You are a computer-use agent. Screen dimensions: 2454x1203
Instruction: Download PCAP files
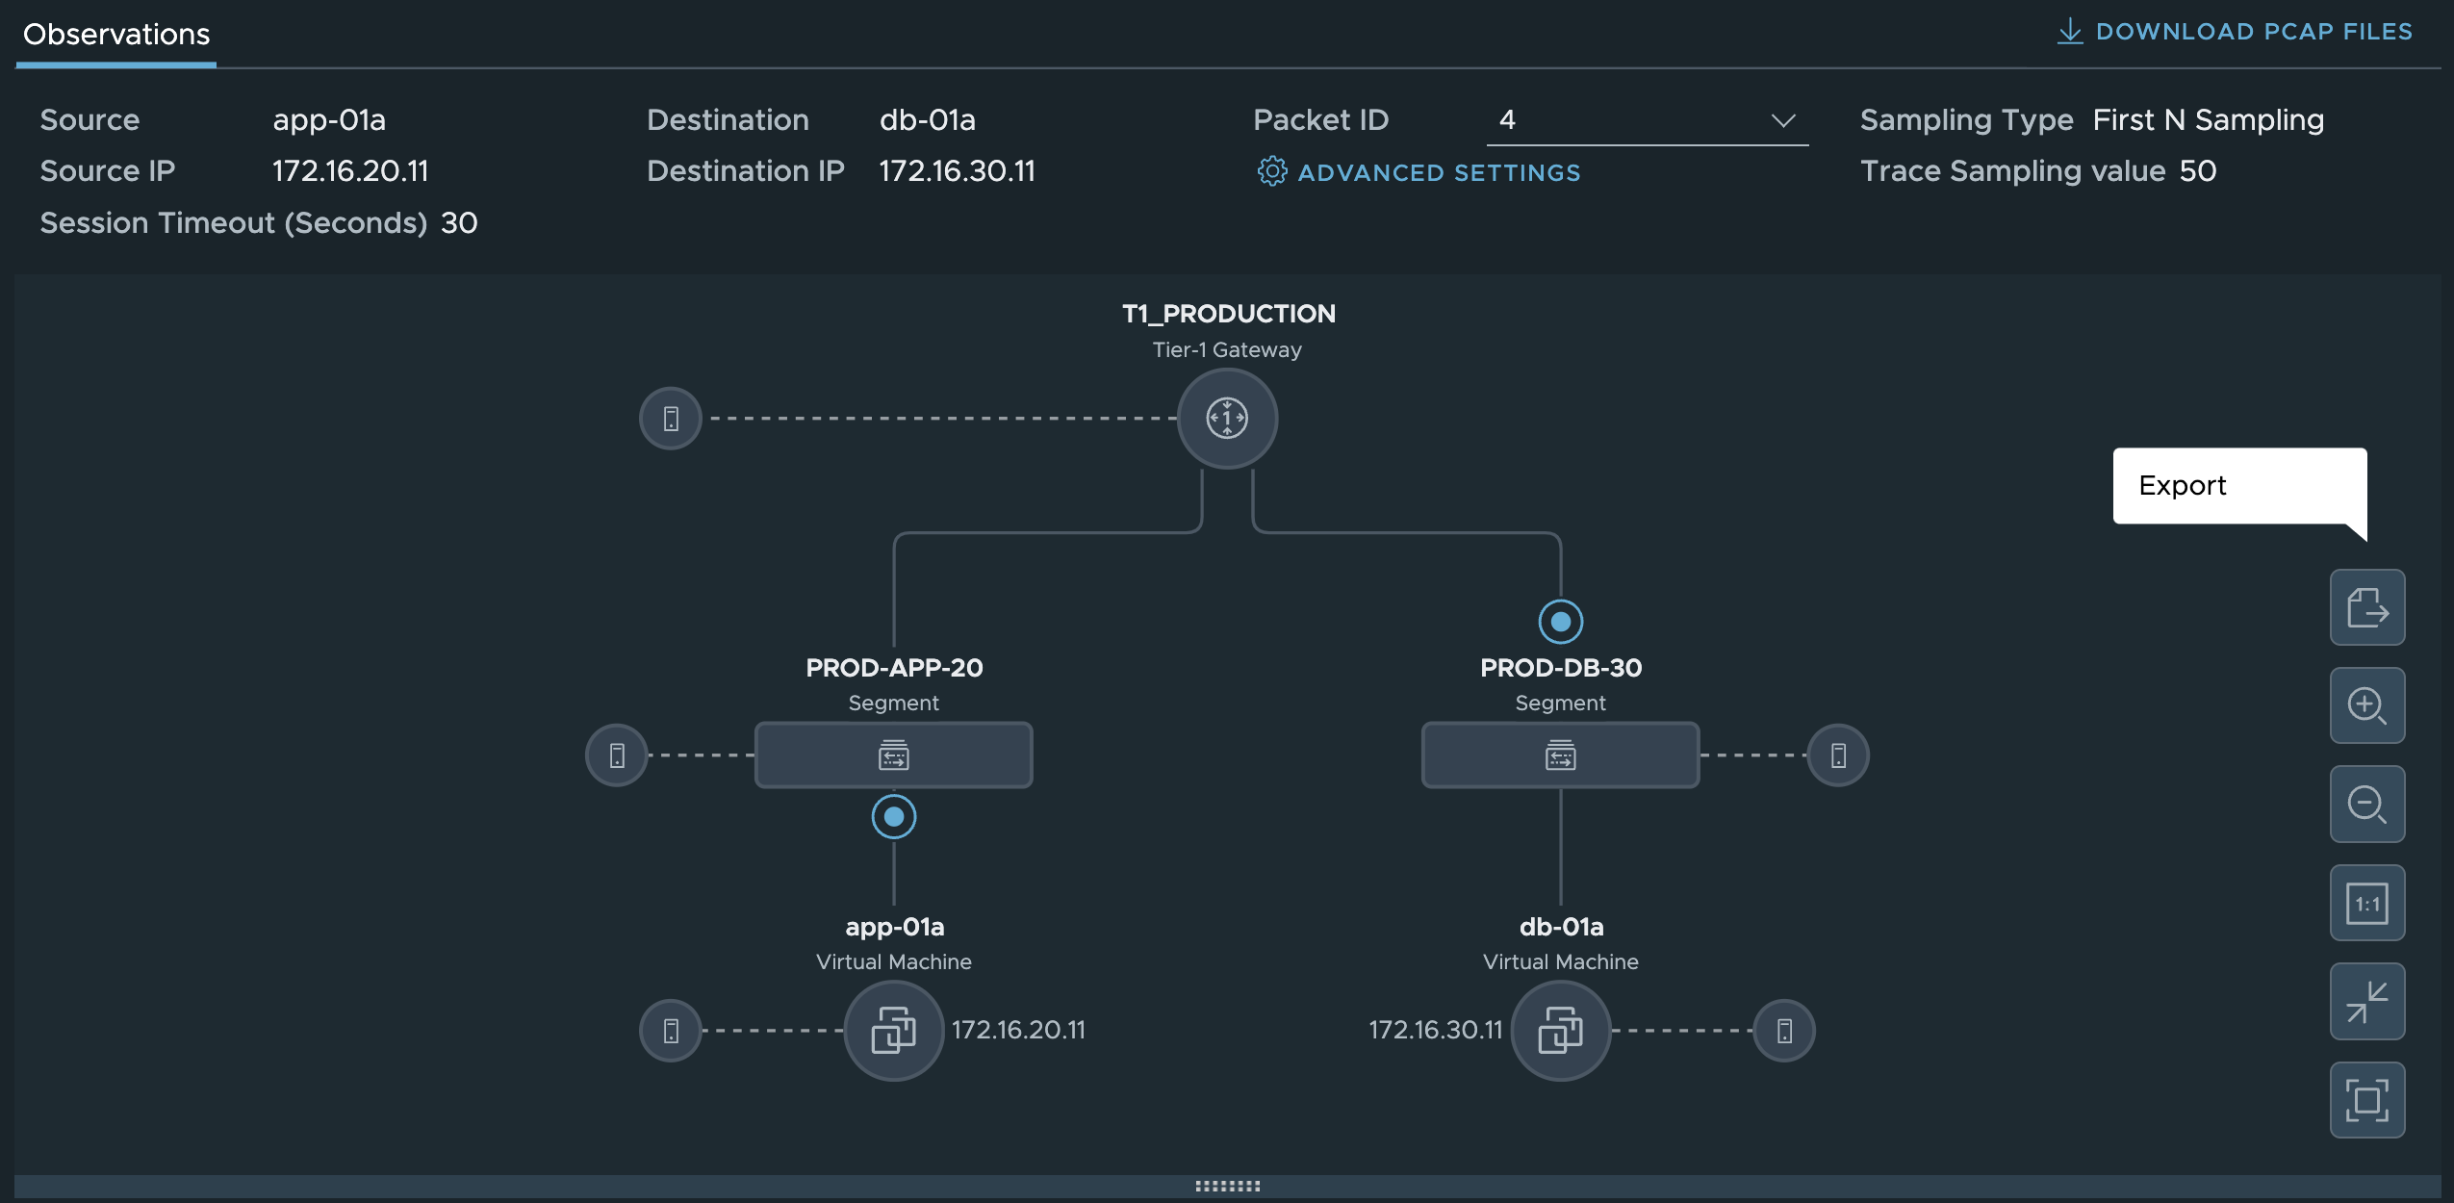coord(2235,32)
